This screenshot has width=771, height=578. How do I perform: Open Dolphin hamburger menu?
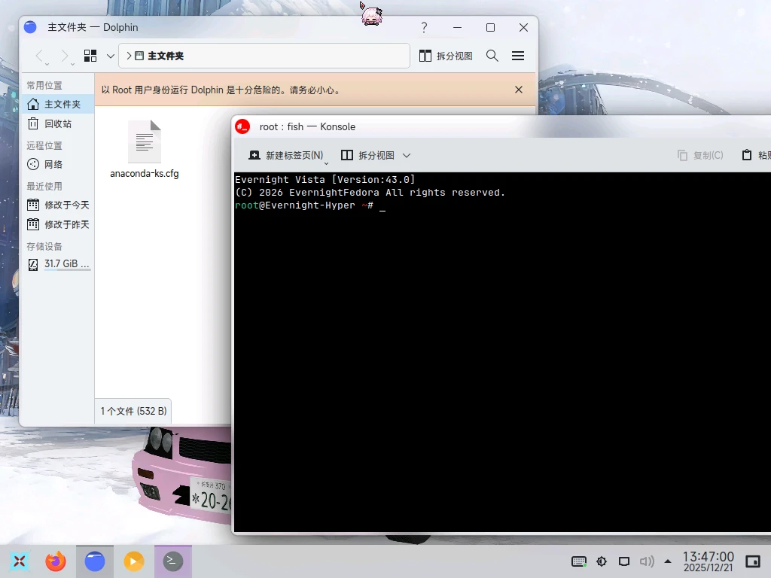pos(518,56)
